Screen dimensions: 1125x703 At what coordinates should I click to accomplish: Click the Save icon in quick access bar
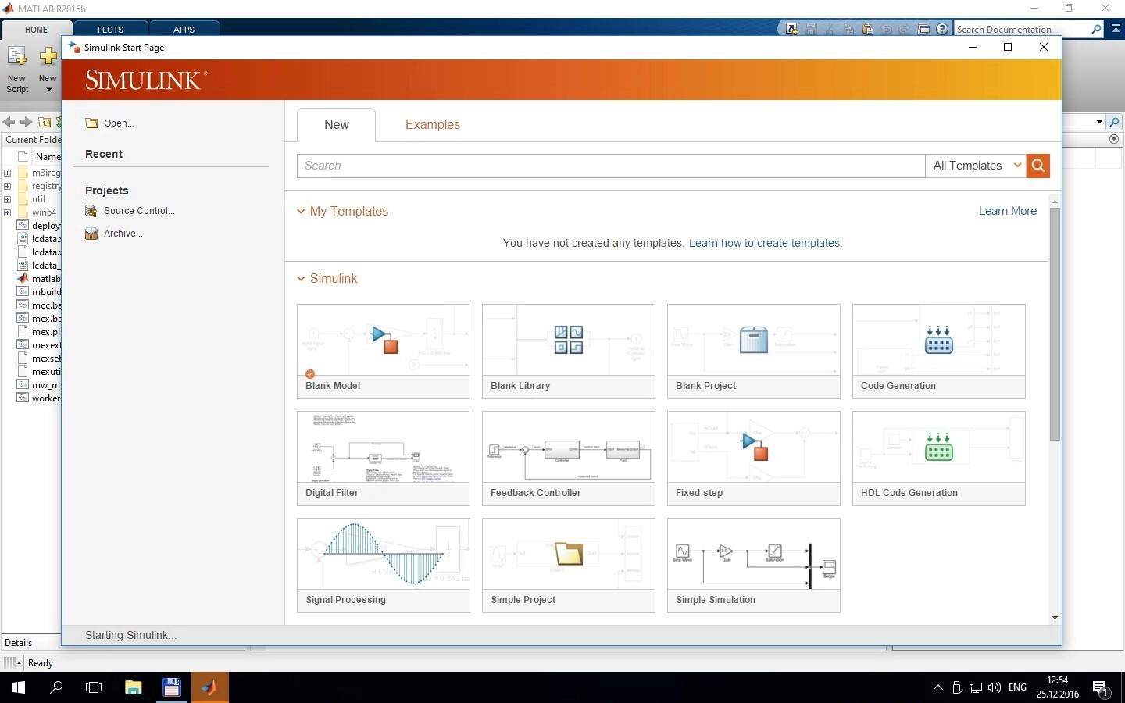pyautogui.click(x=811, y=29)
